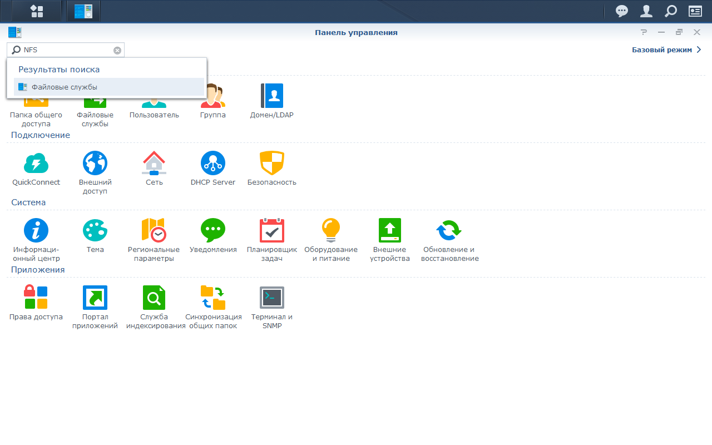The height and width of the screenshot is (445, 712).
Task: Switch to Базовый режим (Basic mode)
Action: (666, 50)
